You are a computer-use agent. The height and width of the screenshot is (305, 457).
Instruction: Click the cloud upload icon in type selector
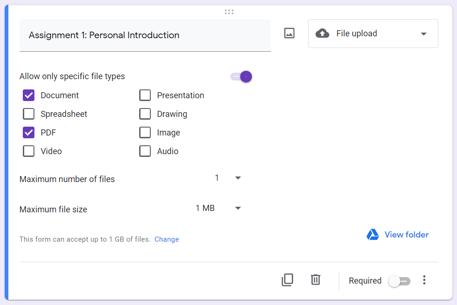[322, 34]
